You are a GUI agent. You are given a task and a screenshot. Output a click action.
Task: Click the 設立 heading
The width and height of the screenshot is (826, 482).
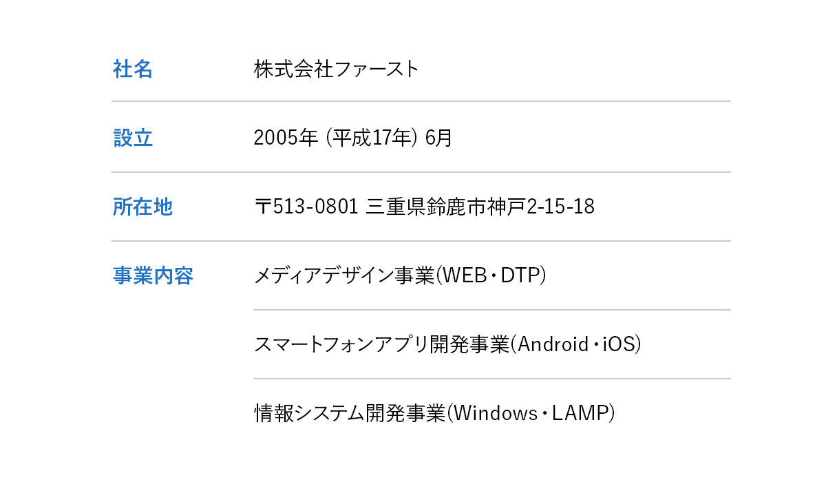[x=132, y=138]
